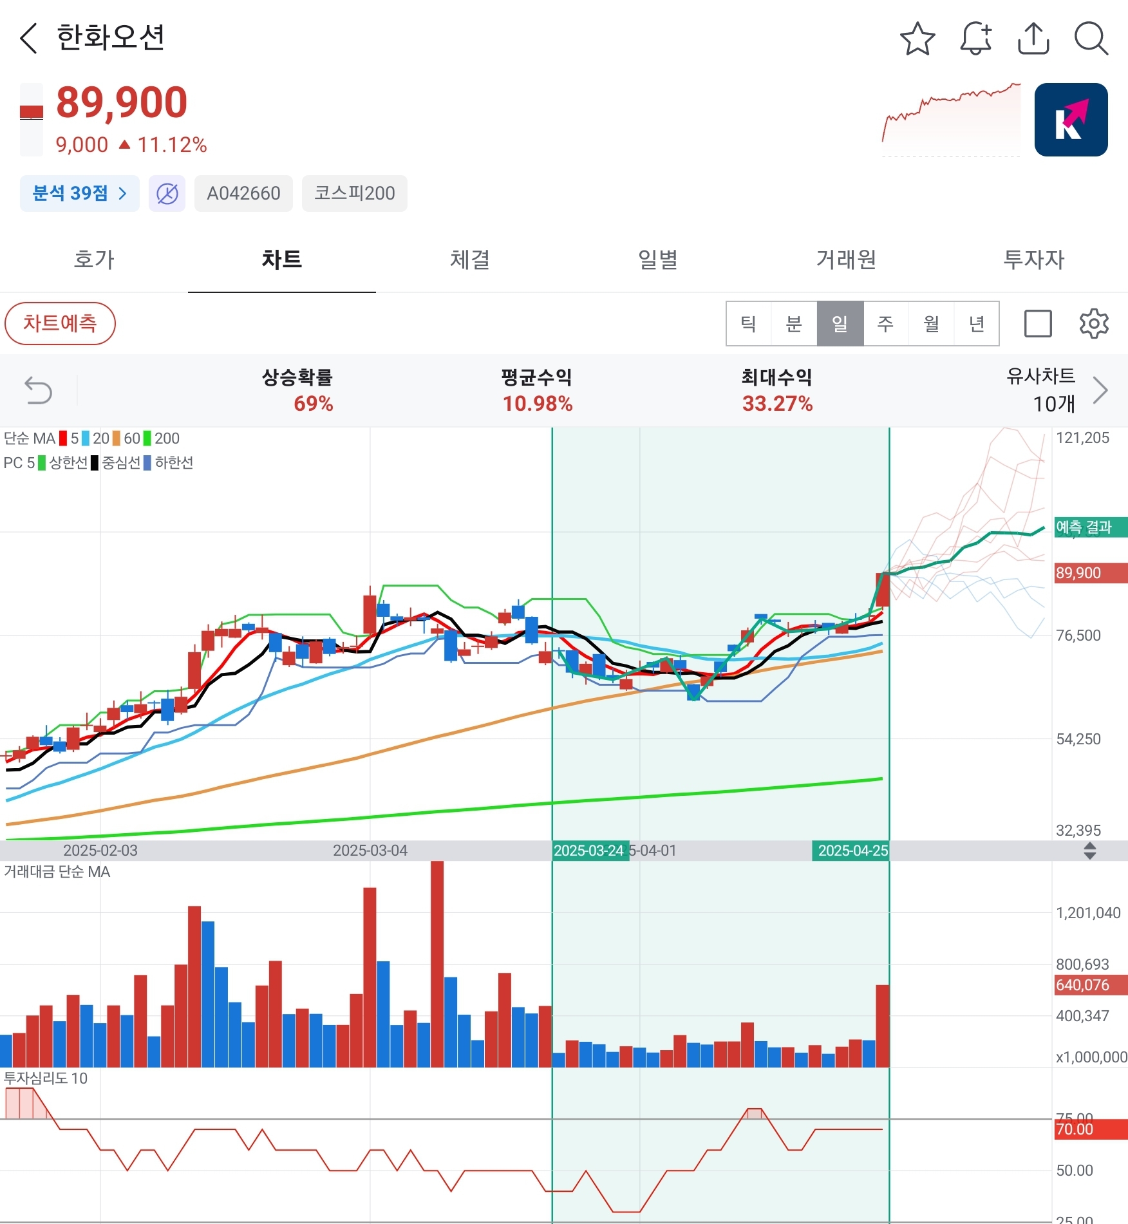The image size is (1128, 1224).
Task: Expand similar charts chevron next to 10개
Action: 1100,390
